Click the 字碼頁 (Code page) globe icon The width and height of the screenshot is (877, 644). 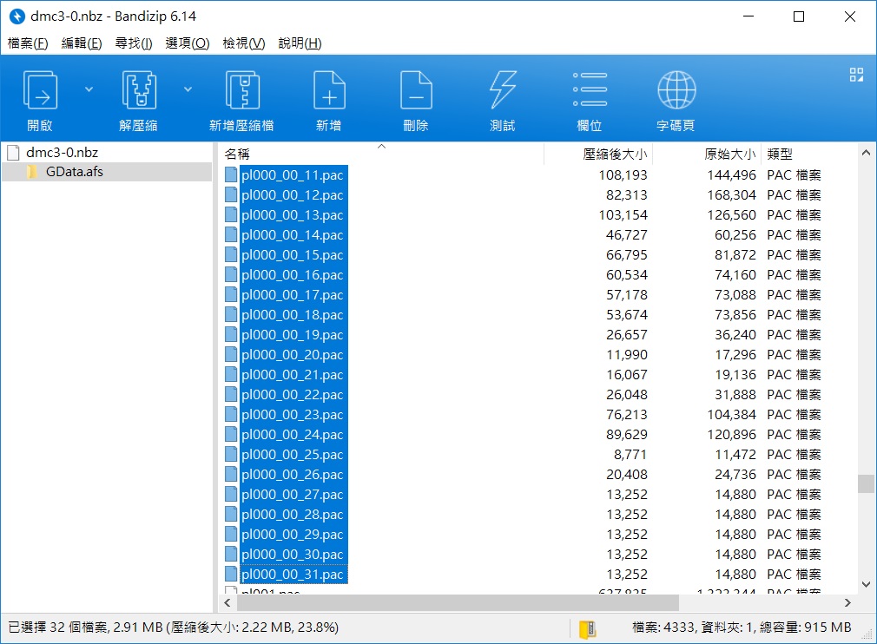(x=676, y=90)
